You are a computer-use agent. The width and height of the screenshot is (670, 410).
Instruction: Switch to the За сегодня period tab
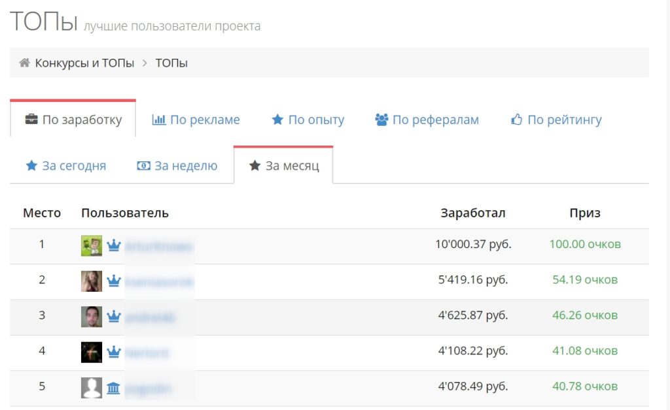(x=65, y=166)
